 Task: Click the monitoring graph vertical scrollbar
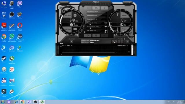(132, 50)
